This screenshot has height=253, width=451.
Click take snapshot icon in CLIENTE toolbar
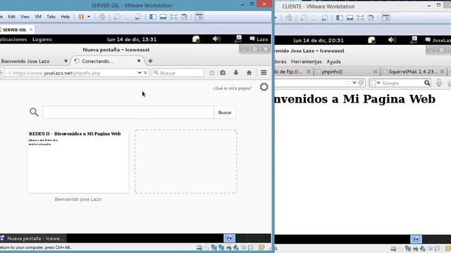coord(304,18)
